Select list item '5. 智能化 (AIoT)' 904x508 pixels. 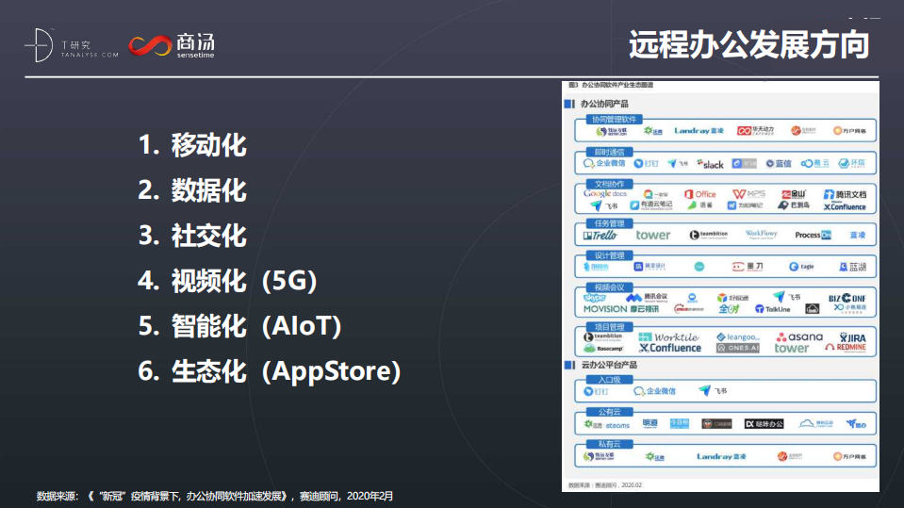pos(239,326)
